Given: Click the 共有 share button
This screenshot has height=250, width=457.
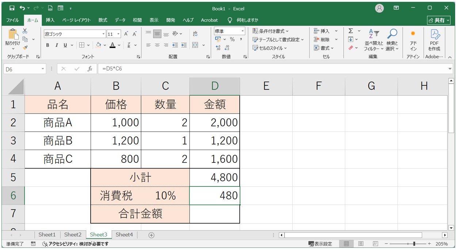Looking at the screenshot, I should (x=438, y=20).
